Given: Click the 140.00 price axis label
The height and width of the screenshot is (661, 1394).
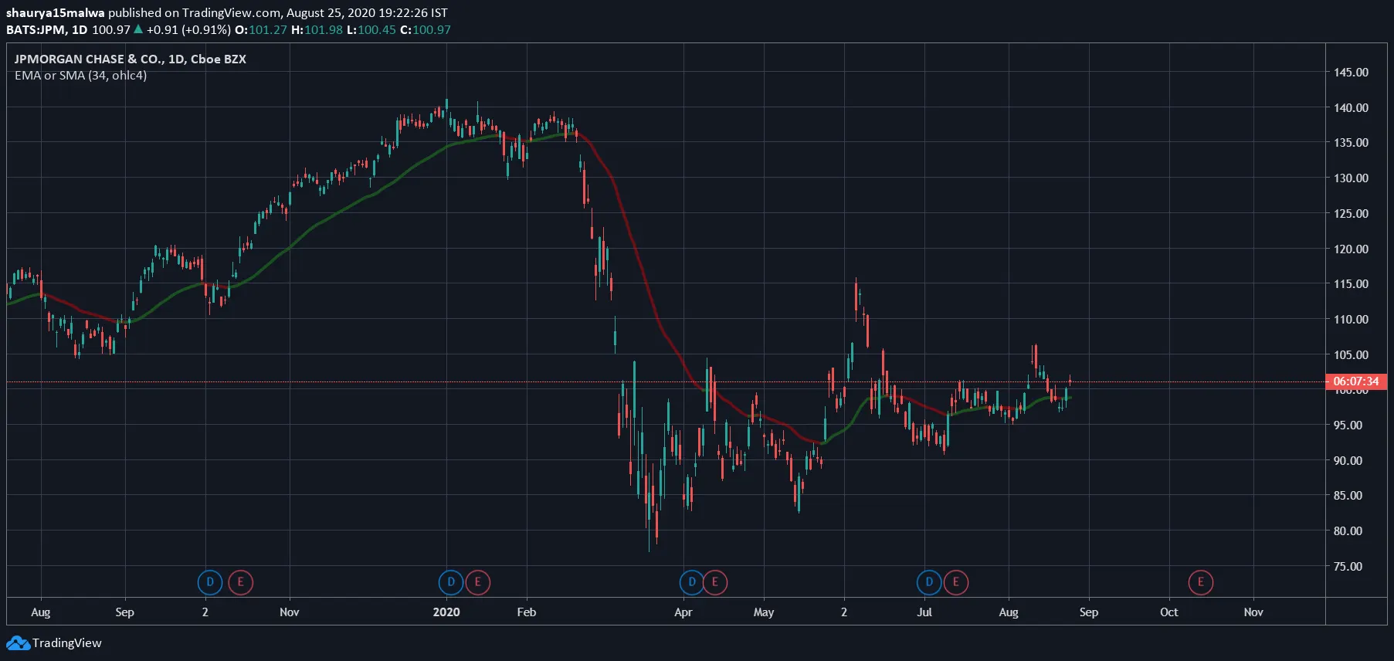Looking at the screenshot, I should (1351, 107).
